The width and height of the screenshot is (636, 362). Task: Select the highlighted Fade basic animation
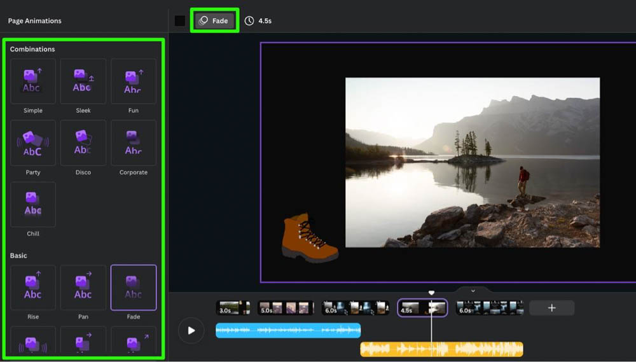(x=134, y=288)
